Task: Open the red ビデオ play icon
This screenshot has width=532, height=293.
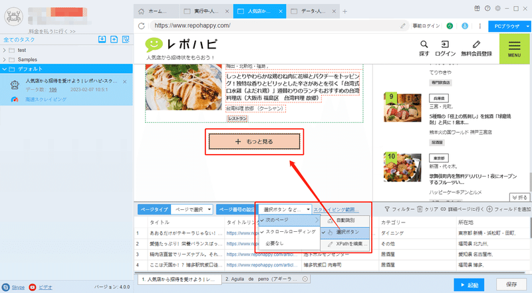Action: [x=33, y=287]
